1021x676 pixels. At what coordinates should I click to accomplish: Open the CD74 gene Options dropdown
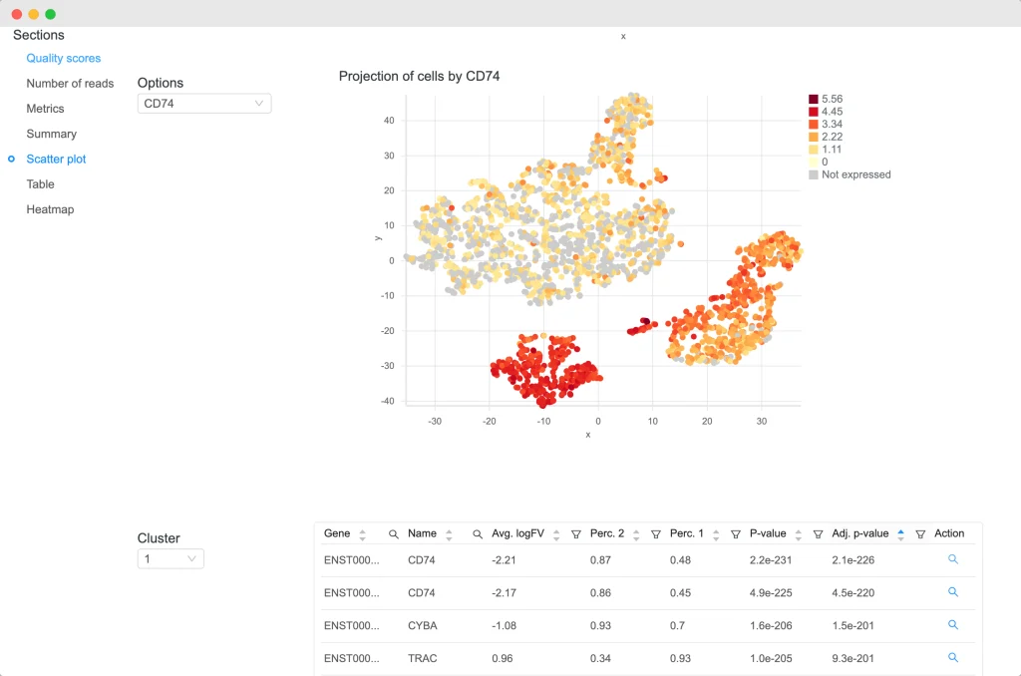click(203, 104)
